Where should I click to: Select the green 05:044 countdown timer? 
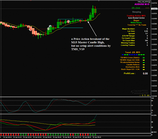136,8
